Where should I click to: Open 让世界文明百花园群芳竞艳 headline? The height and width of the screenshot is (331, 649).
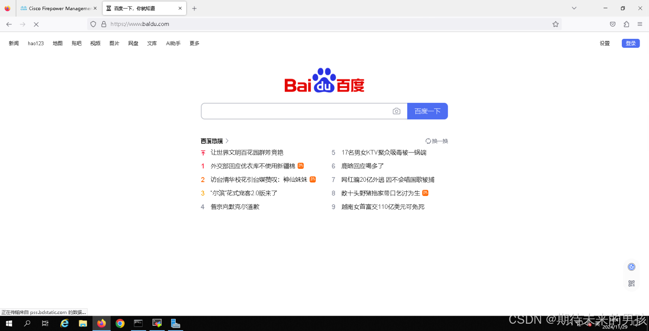247,153
